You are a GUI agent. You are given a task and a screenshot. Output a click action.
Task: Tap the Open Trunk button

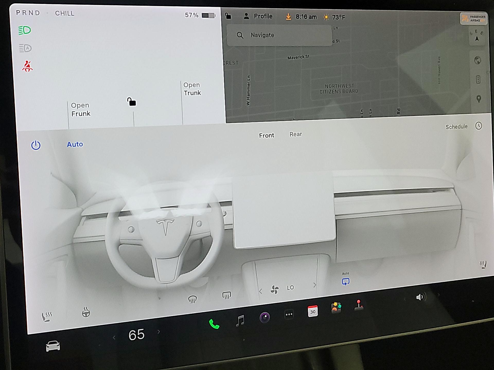192,89
